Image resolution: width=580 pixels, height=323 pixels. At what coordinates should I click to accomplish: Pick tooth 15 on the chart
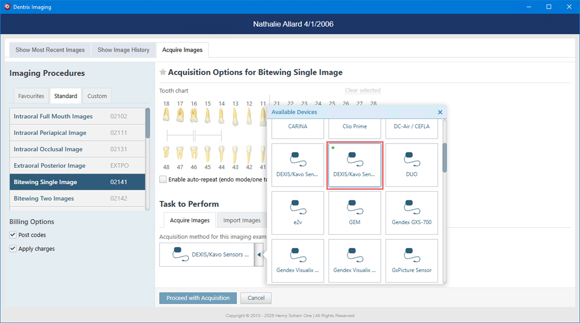207,116
